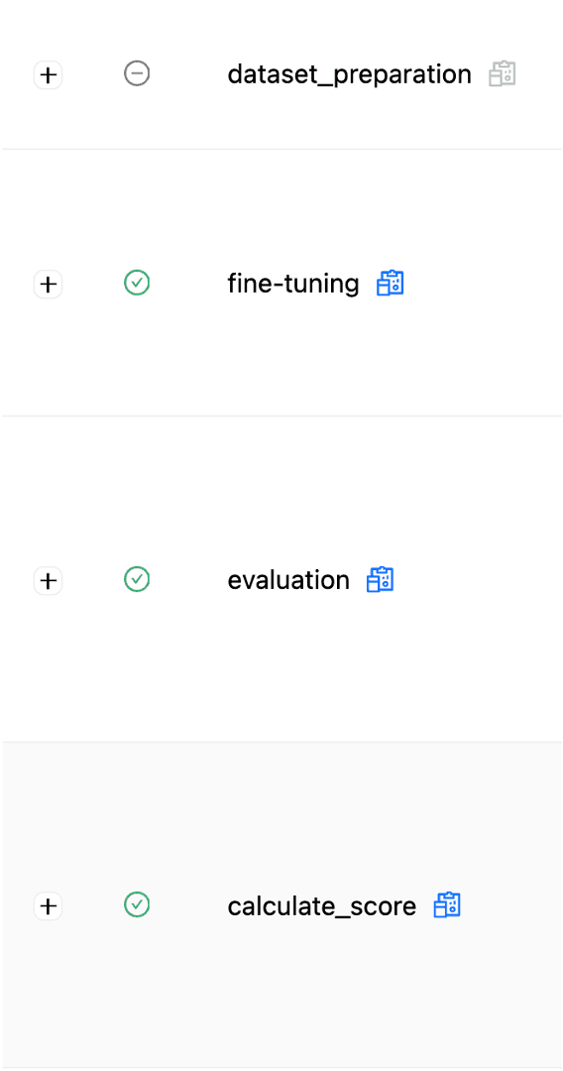Screen dimensions: 563x1071
Task: Open the blue log icon next to fine-tuning
Action: 391,283
